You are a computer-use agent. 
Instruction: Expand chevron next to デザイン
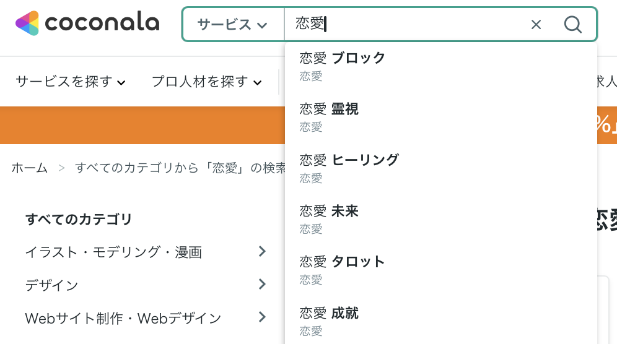click(x=262, y=284)
